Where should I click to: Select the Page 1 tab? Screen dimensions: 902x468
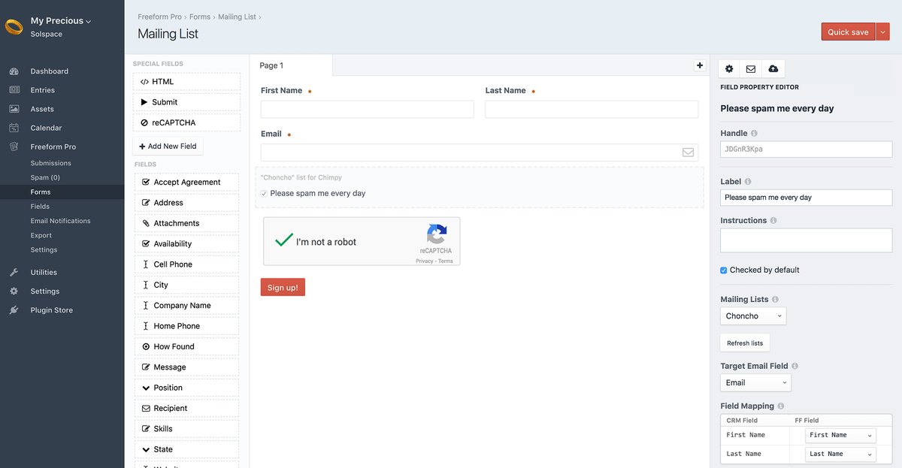(x=290, y=65)
